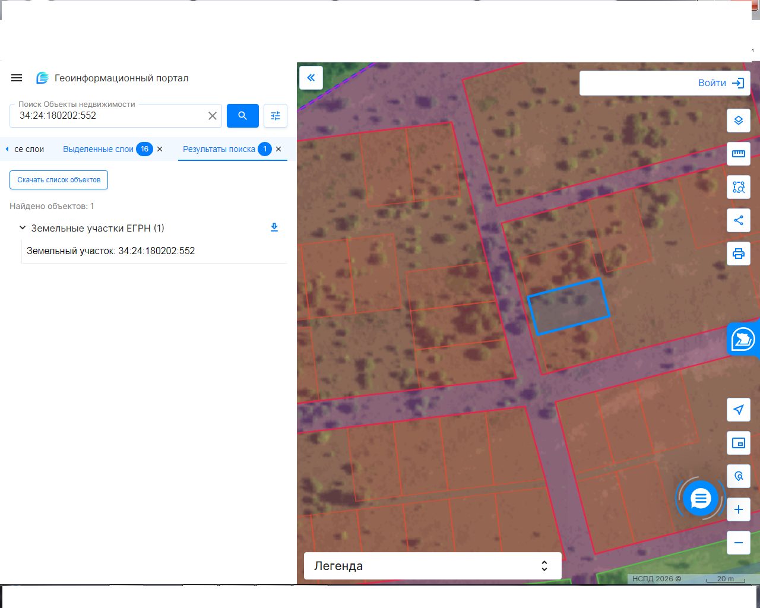Open search filter settings
This screenshot has width=760, height=608.
pyautogui.click(x=275, y=116)
